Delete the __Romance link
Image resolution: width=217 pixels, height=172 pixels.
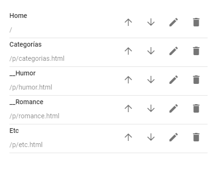[196, 108]
